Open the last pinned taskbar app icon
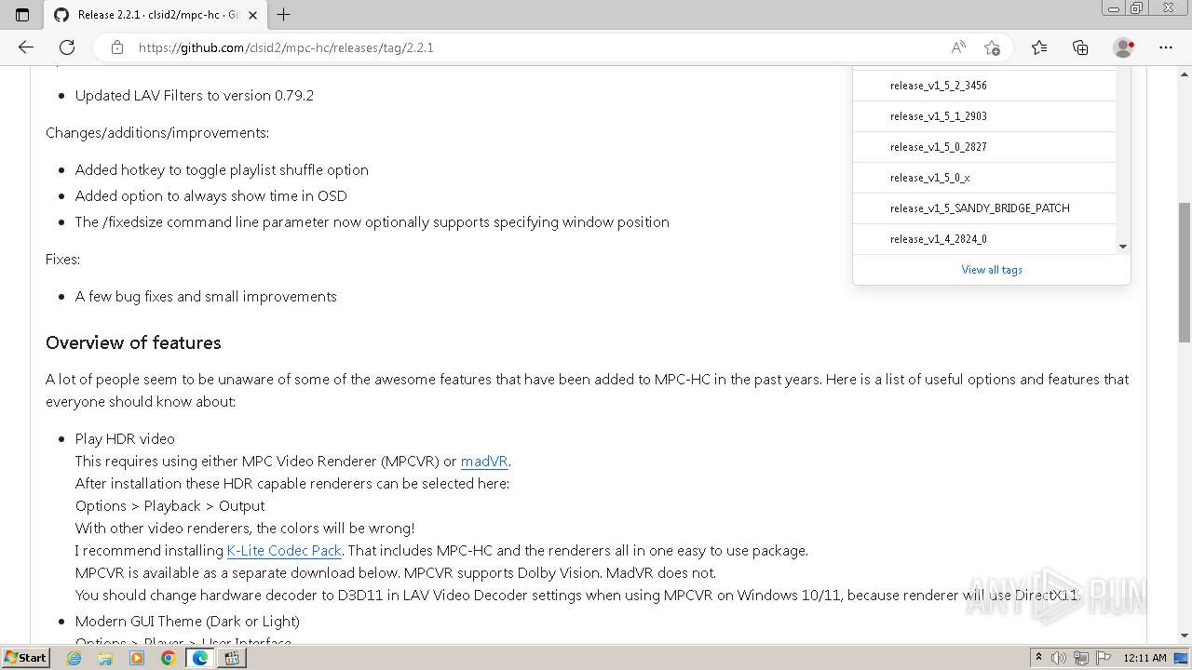1192x670 pixels. click(233, 658)
